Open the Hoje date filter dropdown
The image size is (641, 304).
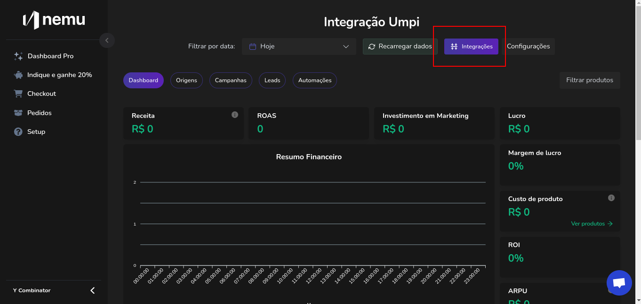click(299, 47)
